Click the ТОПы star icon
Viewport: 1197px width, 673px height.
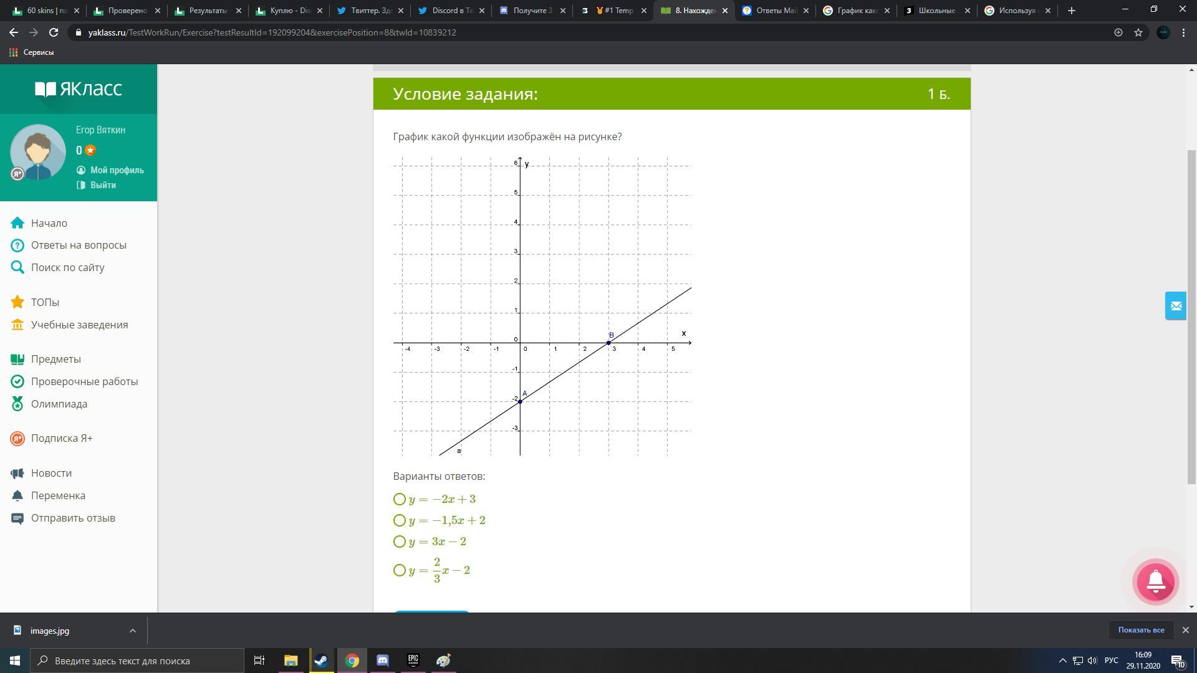[x=17, y=302]
